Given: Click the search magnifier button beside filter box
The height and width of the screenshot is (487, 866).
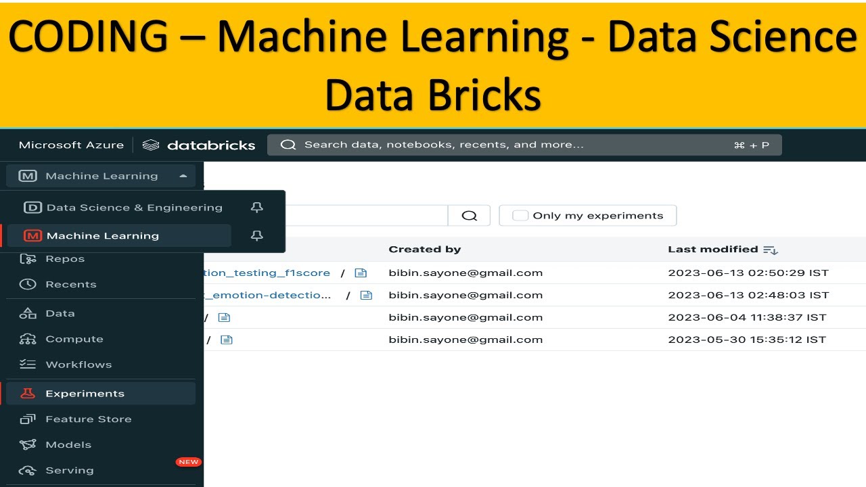Looking at the screenshot, I should (x=469, y=216).
